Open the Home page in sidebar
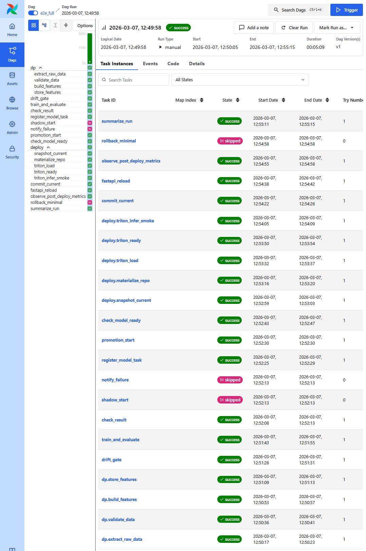The width and height of the screenshot is (366, 551). pyautogui.click(x=12, y=30)
